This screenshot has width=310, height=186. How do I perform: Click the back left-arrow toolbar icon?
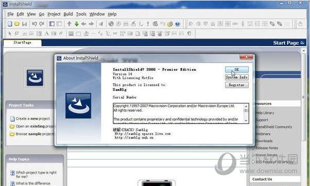83,24
